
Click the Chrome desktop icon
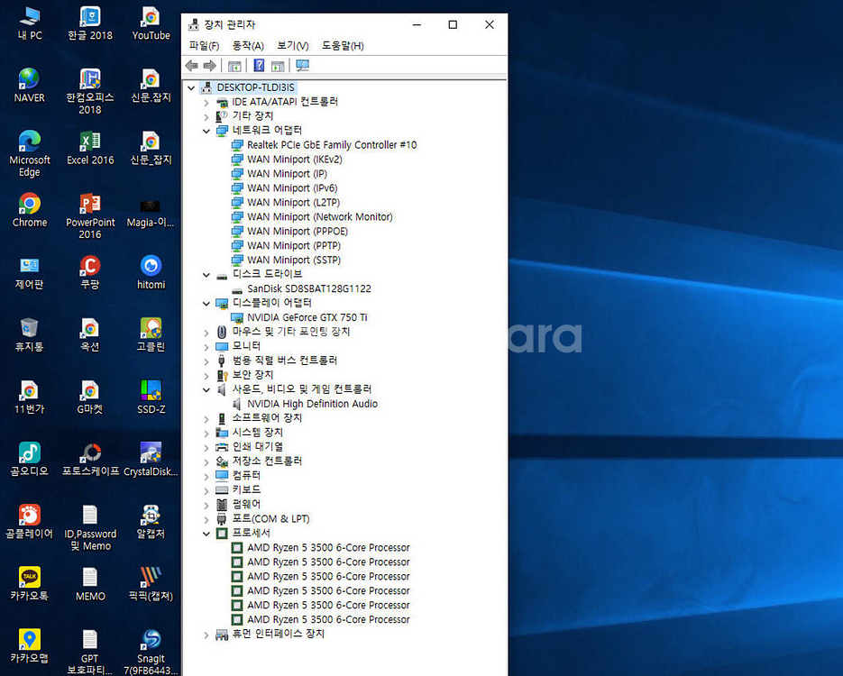point(29,210)
